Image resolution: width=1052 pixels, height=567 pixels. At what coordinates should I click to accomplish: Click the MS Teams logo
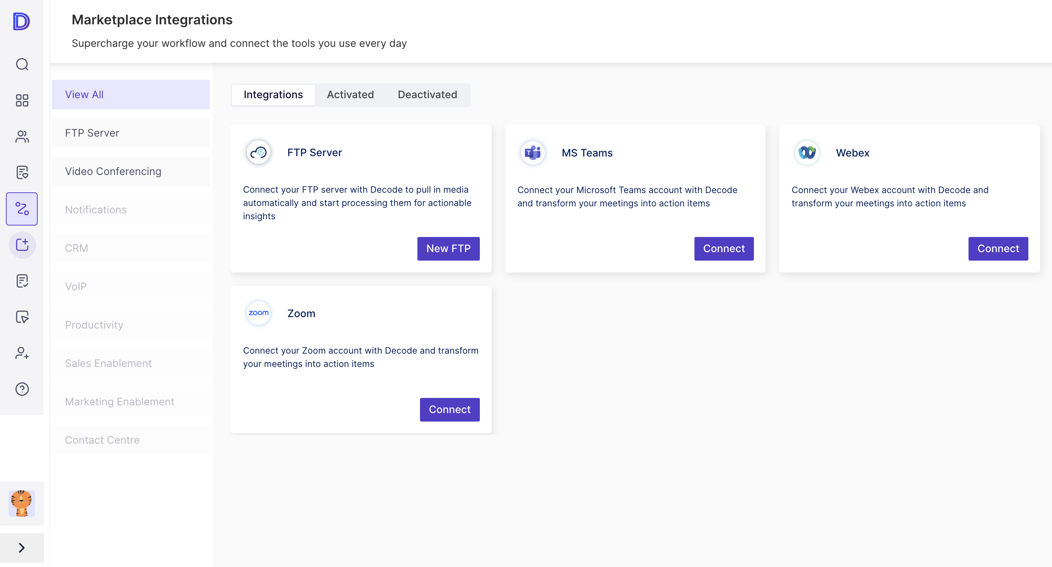pyautogui.click(x=533, y=153)
